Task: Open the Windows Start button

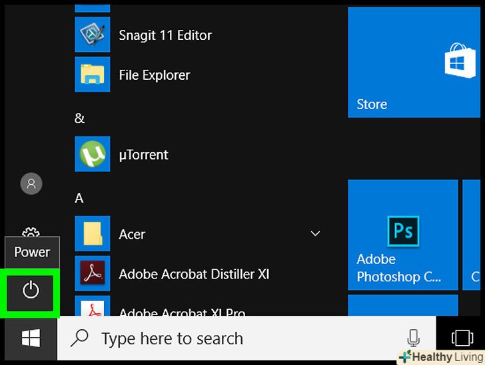Action: click(31, 339)
